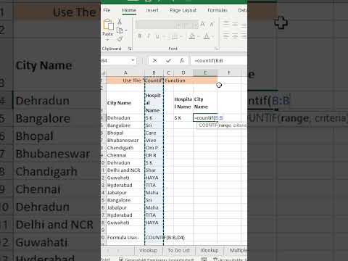Open the Borders dropdown arrow
Screen dimensions: 348x261
(181, 37)
